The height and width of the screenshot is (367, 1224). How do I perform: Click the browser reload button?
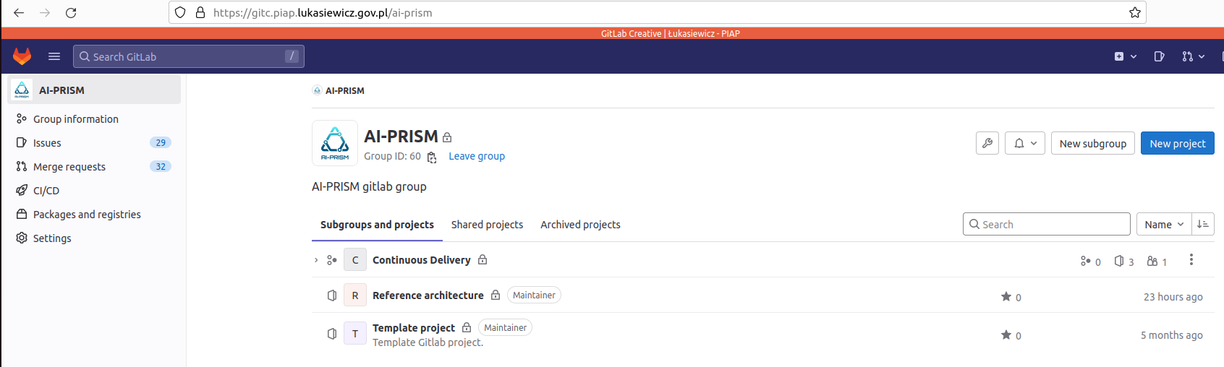[x=71, y=13]
